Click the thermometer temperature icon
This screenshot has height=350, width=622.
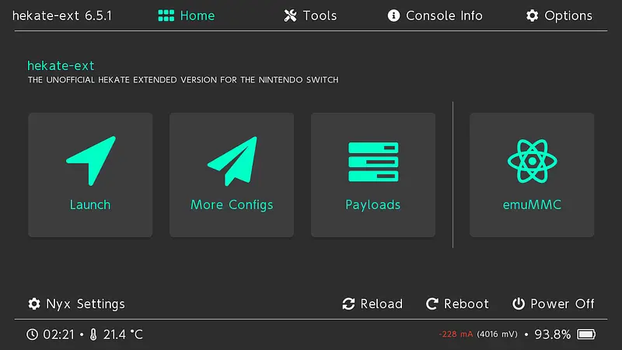pos(93,334)
